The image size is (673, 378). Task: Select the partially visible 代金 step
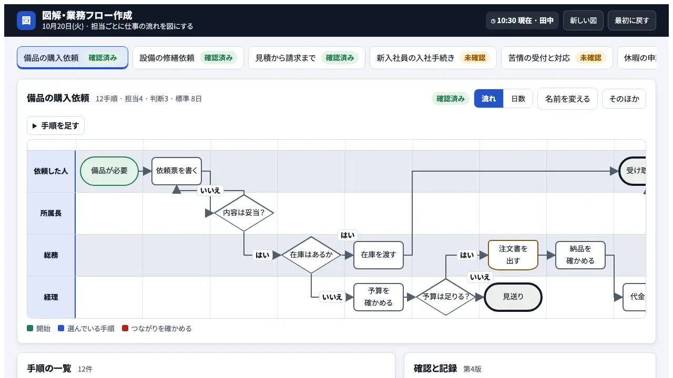(635, 297)
